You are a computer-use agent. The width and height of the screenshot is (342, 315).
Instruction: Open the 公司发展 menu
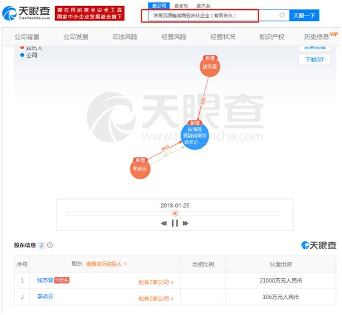(x=76, y=37)
